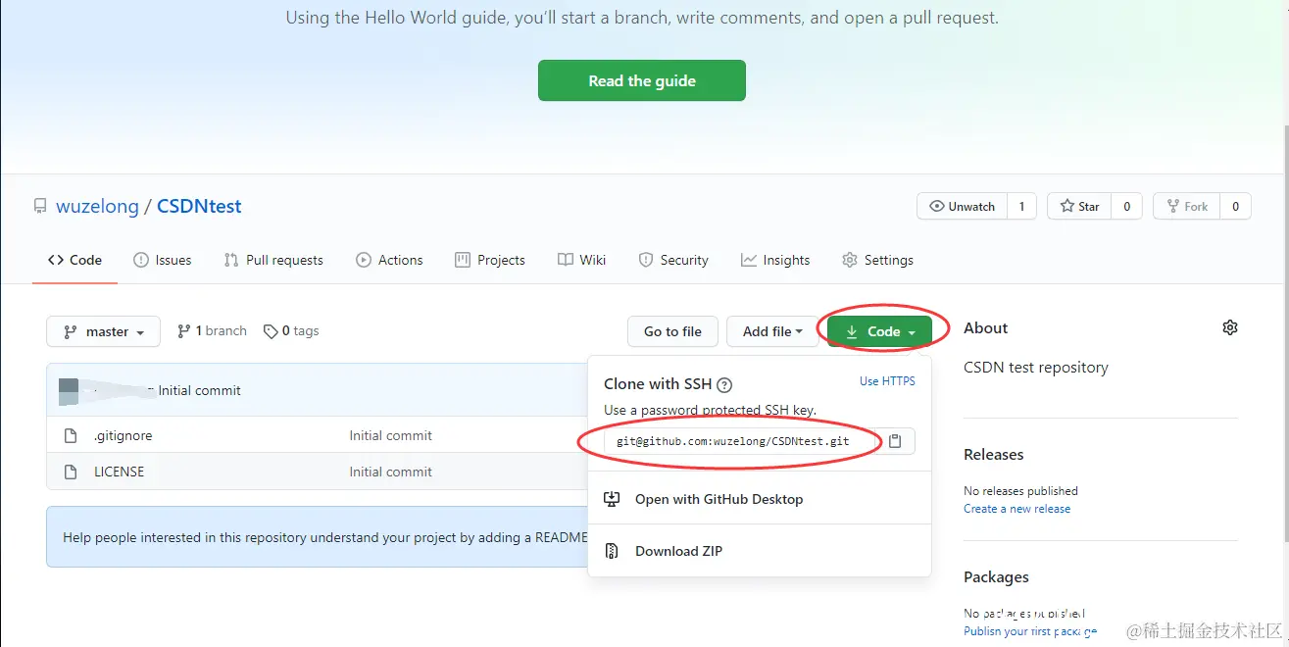Open the LICENSE file
The width and height of the screenshot is (1289, 647).
coord(119,472)
